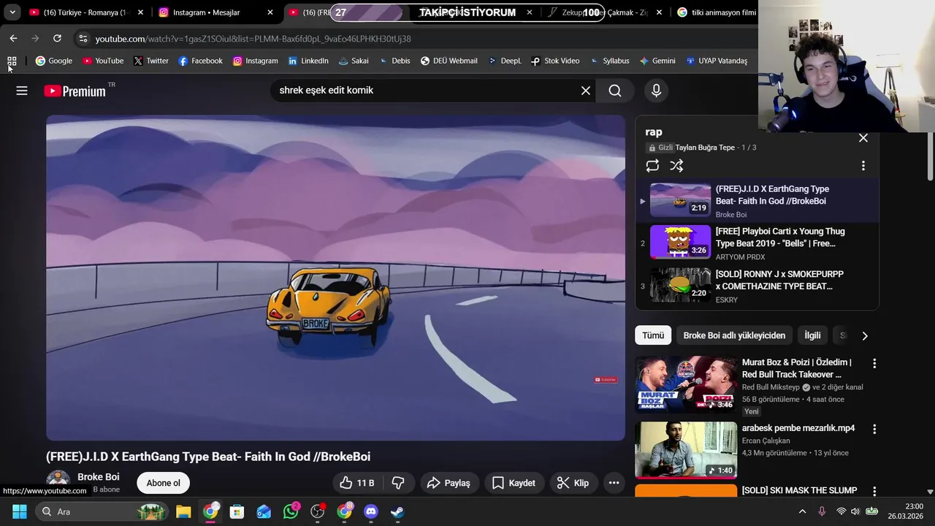The image size is (935, 526).
Task: Click the main video player
Action: click(x=335, y=278)
